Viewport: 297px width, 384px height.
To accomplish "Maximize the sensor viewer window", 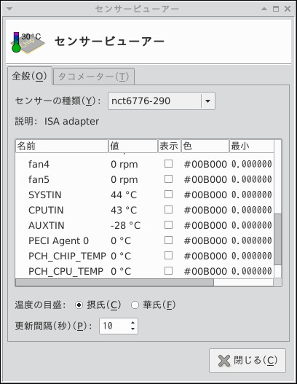I will [276, 9].
